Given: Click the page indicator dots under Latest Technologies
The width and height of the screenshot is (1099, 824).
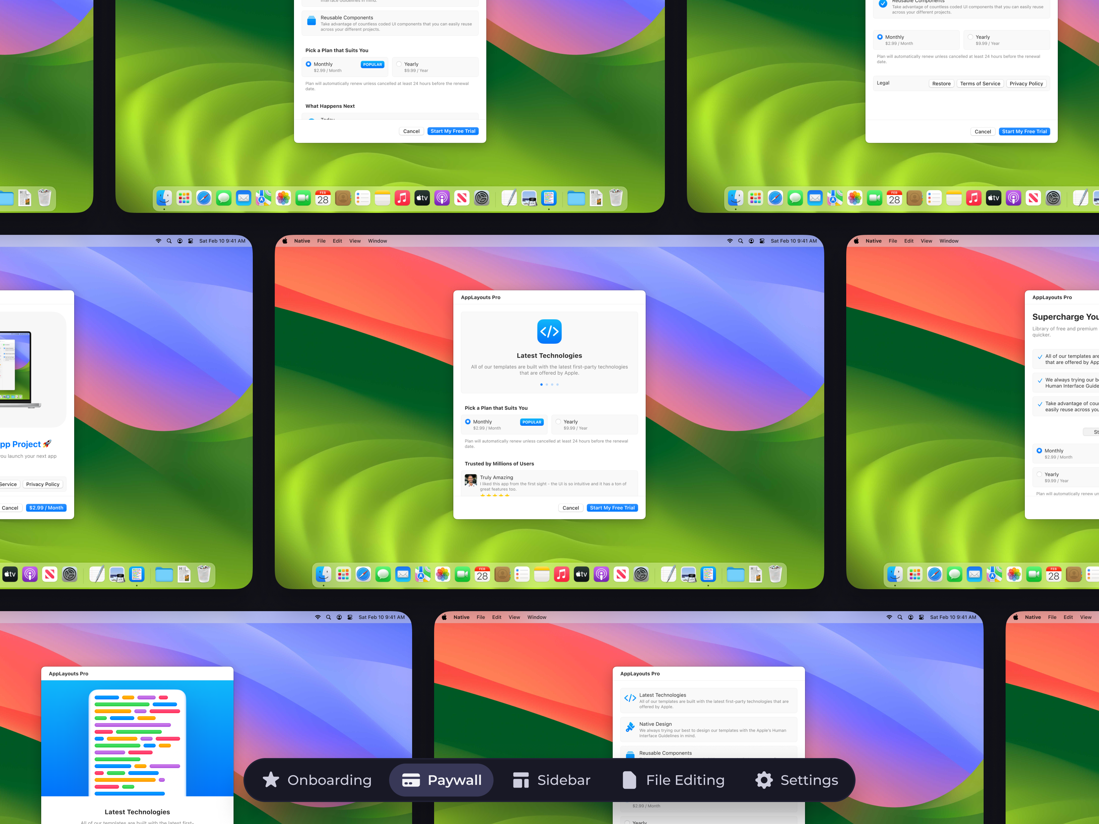Looking at the screenshot, I should click(x=549, y=385).
